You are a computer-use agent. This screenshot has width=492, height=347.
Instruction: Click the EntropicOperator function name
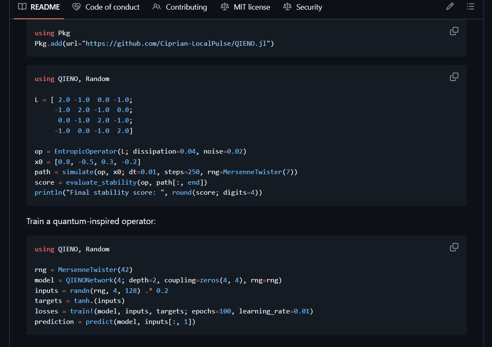(x=86, y=151)
